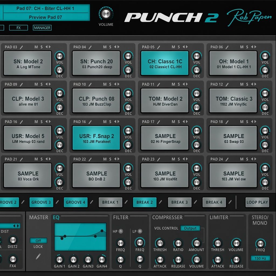Click the compressor RATIO knob
The image size is (276, 276).
(178, 243)
